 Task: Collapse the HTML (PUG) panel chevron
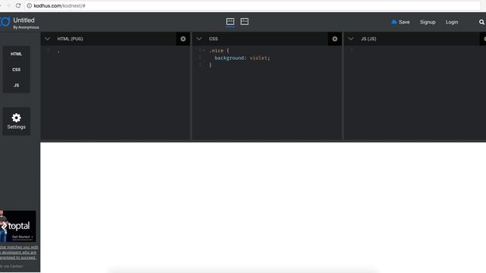(47, 39)
